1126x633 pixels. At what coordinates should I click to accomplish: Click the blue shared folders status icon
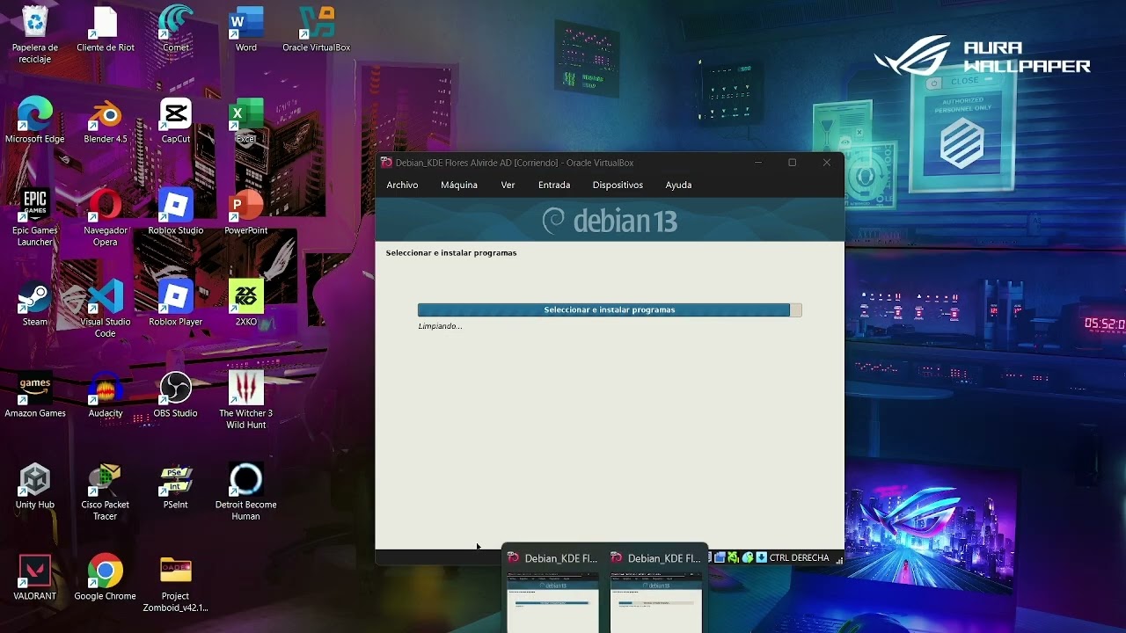tap(720, 557)
